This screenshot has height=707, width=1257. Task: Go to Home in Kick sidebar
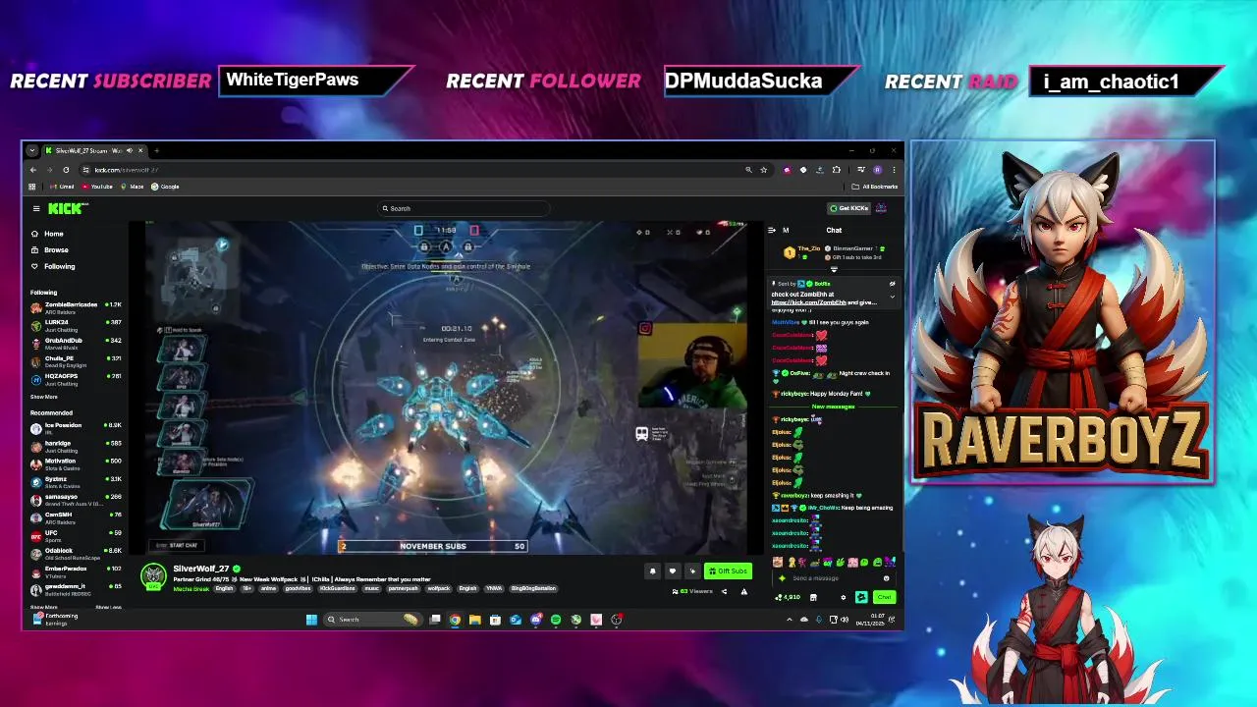tap(47, 234)
